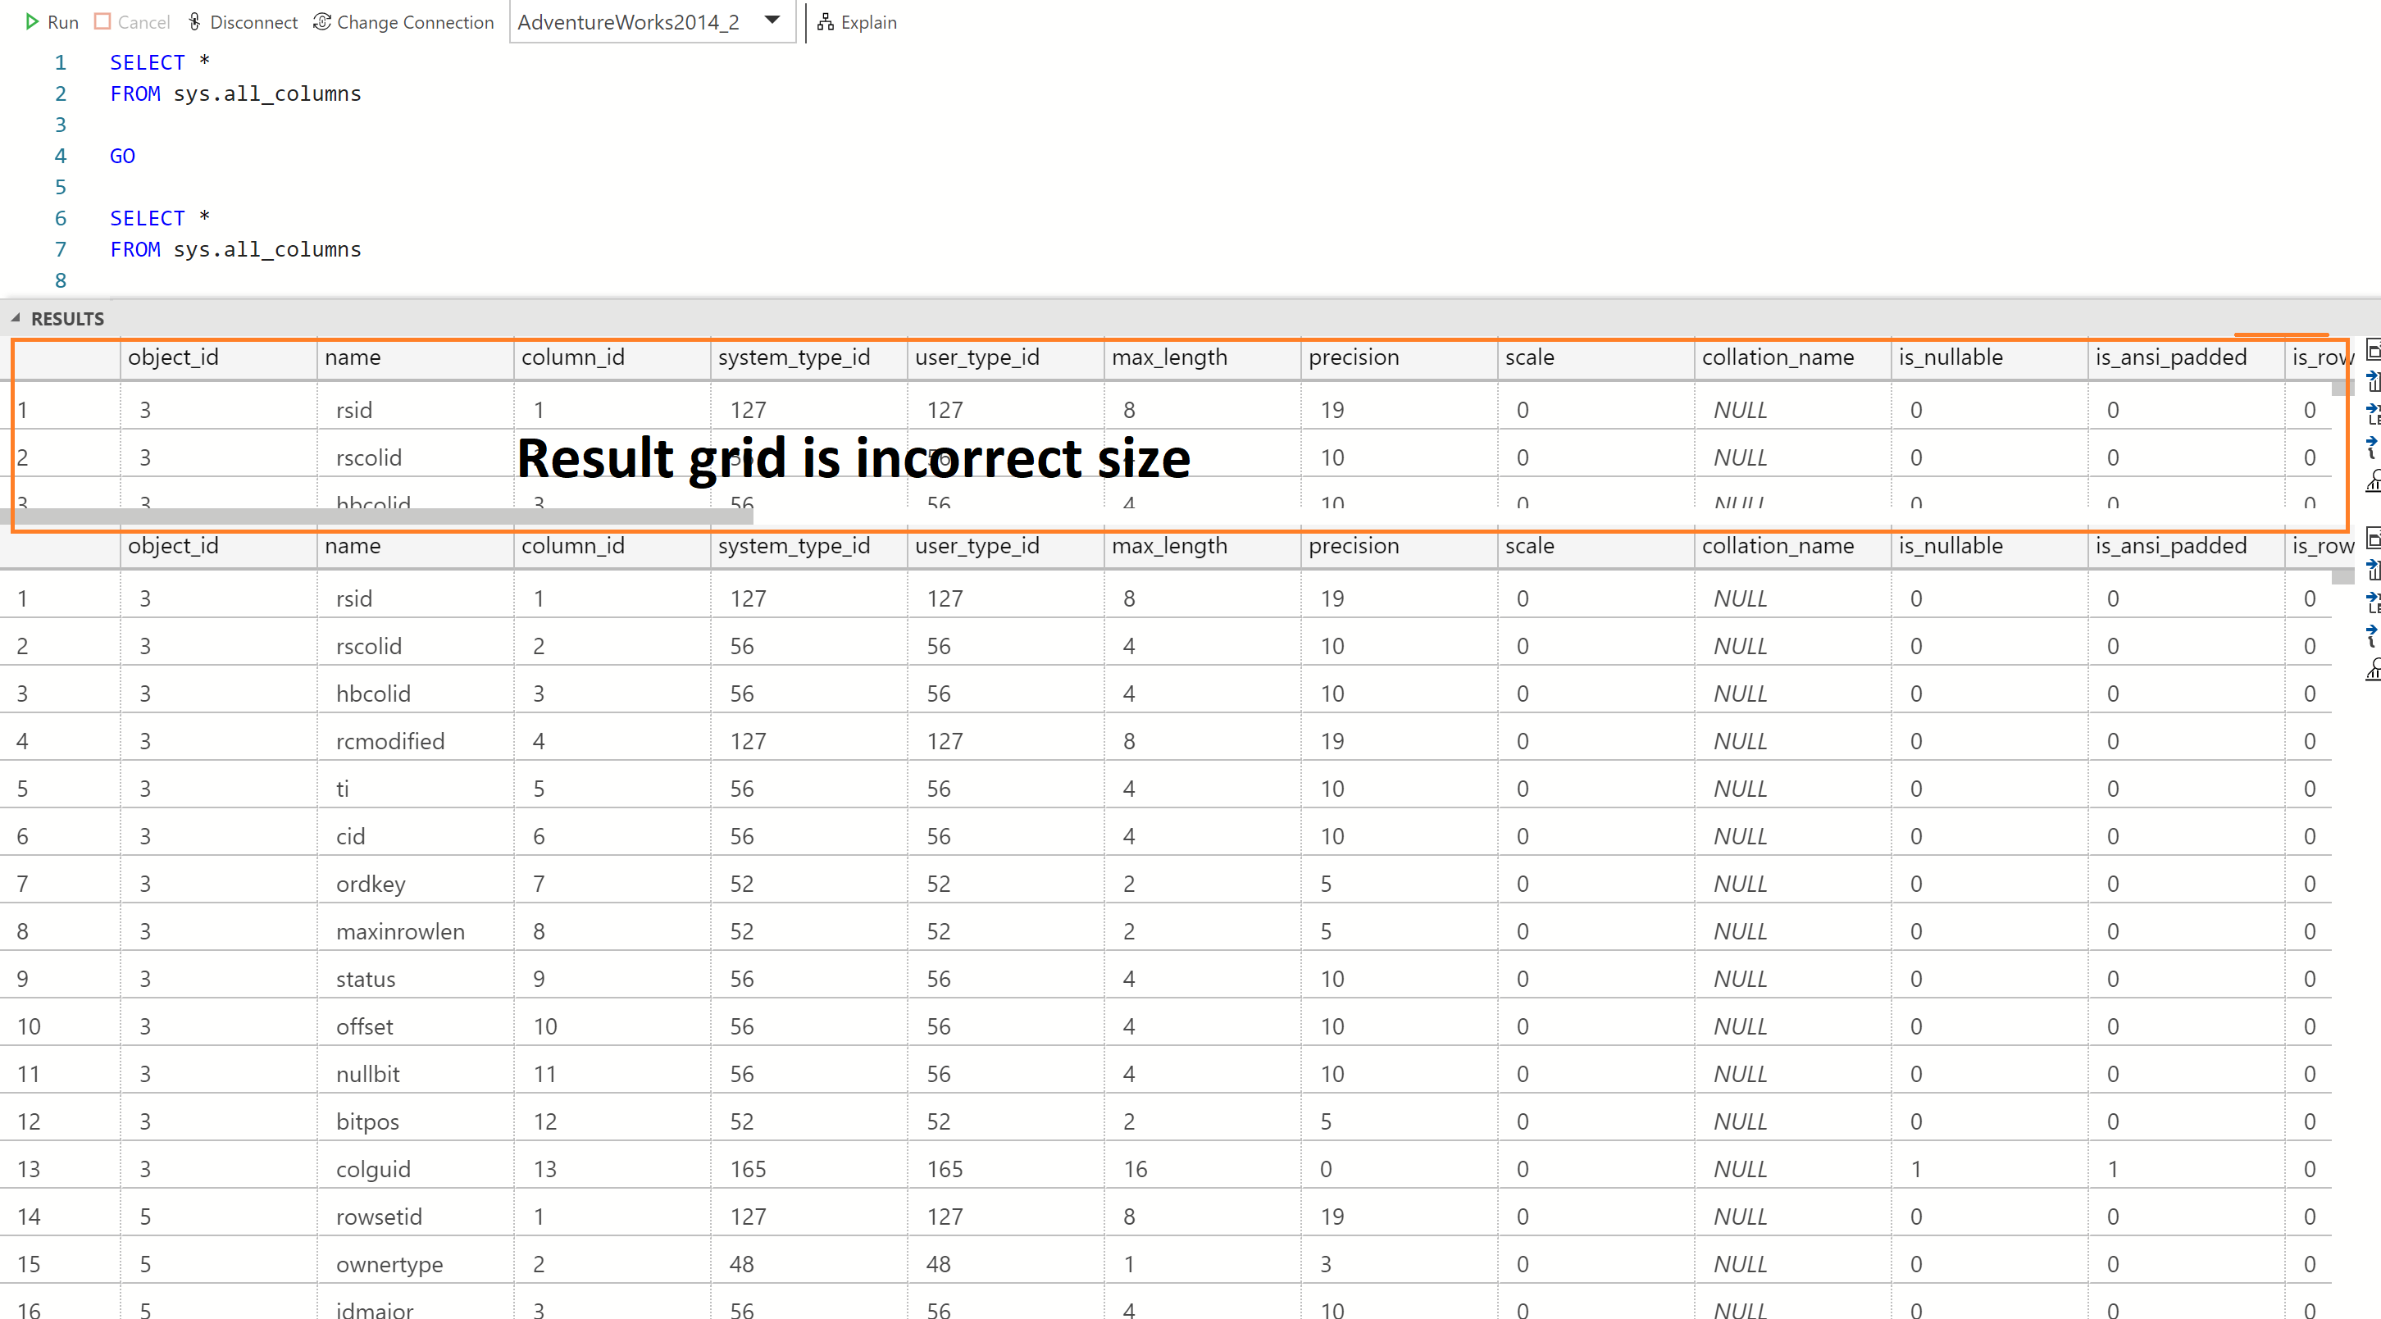Collapse the RESULTS pane

pyautogui.click(x=16, y=318)
